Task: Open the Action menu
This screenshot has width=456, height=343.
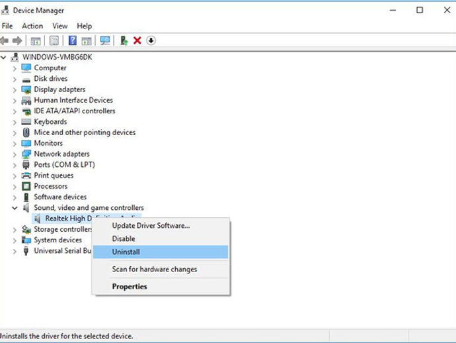Action: pyautogui.click(x=32, y=26)
